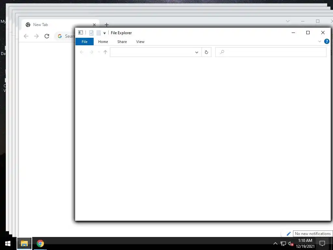Screen dimensions: 333x250
Task: Open the File tab in File Explorer
Action: point(85,42)
